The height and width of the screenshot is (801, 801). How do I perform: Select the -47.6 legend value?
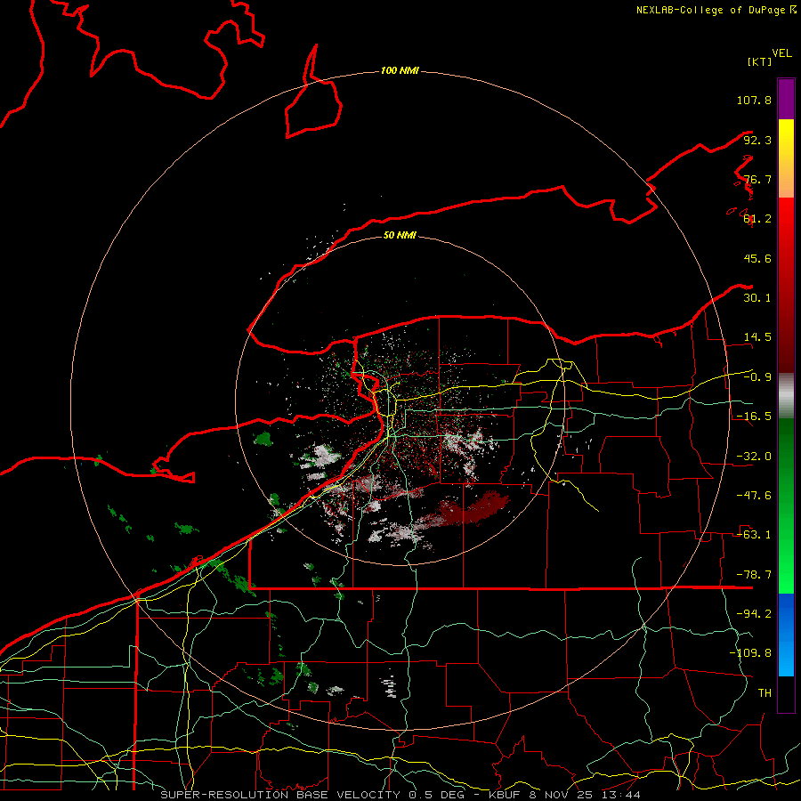[x=754, y=496]
